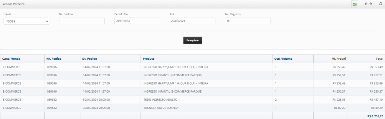Sort by Vl. Preuni column header
This screenshot has width=385, height=119.
[x=339, y=59]
